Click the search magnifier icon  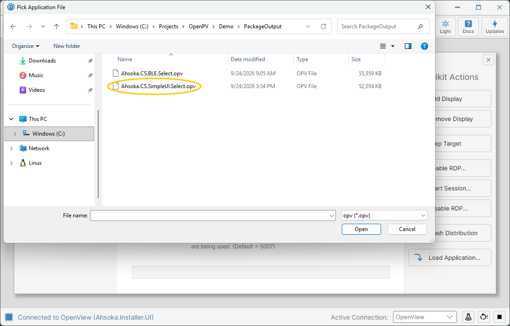pos(420,26)
